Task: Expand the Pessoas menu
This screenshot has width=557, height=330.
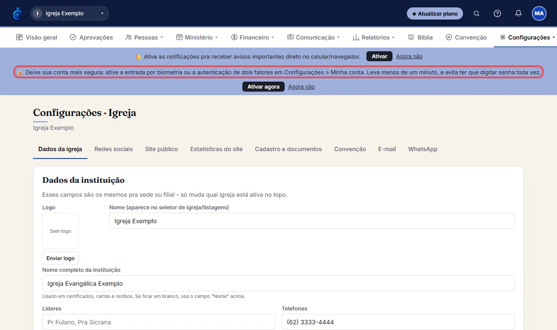Action: point(144,37)
